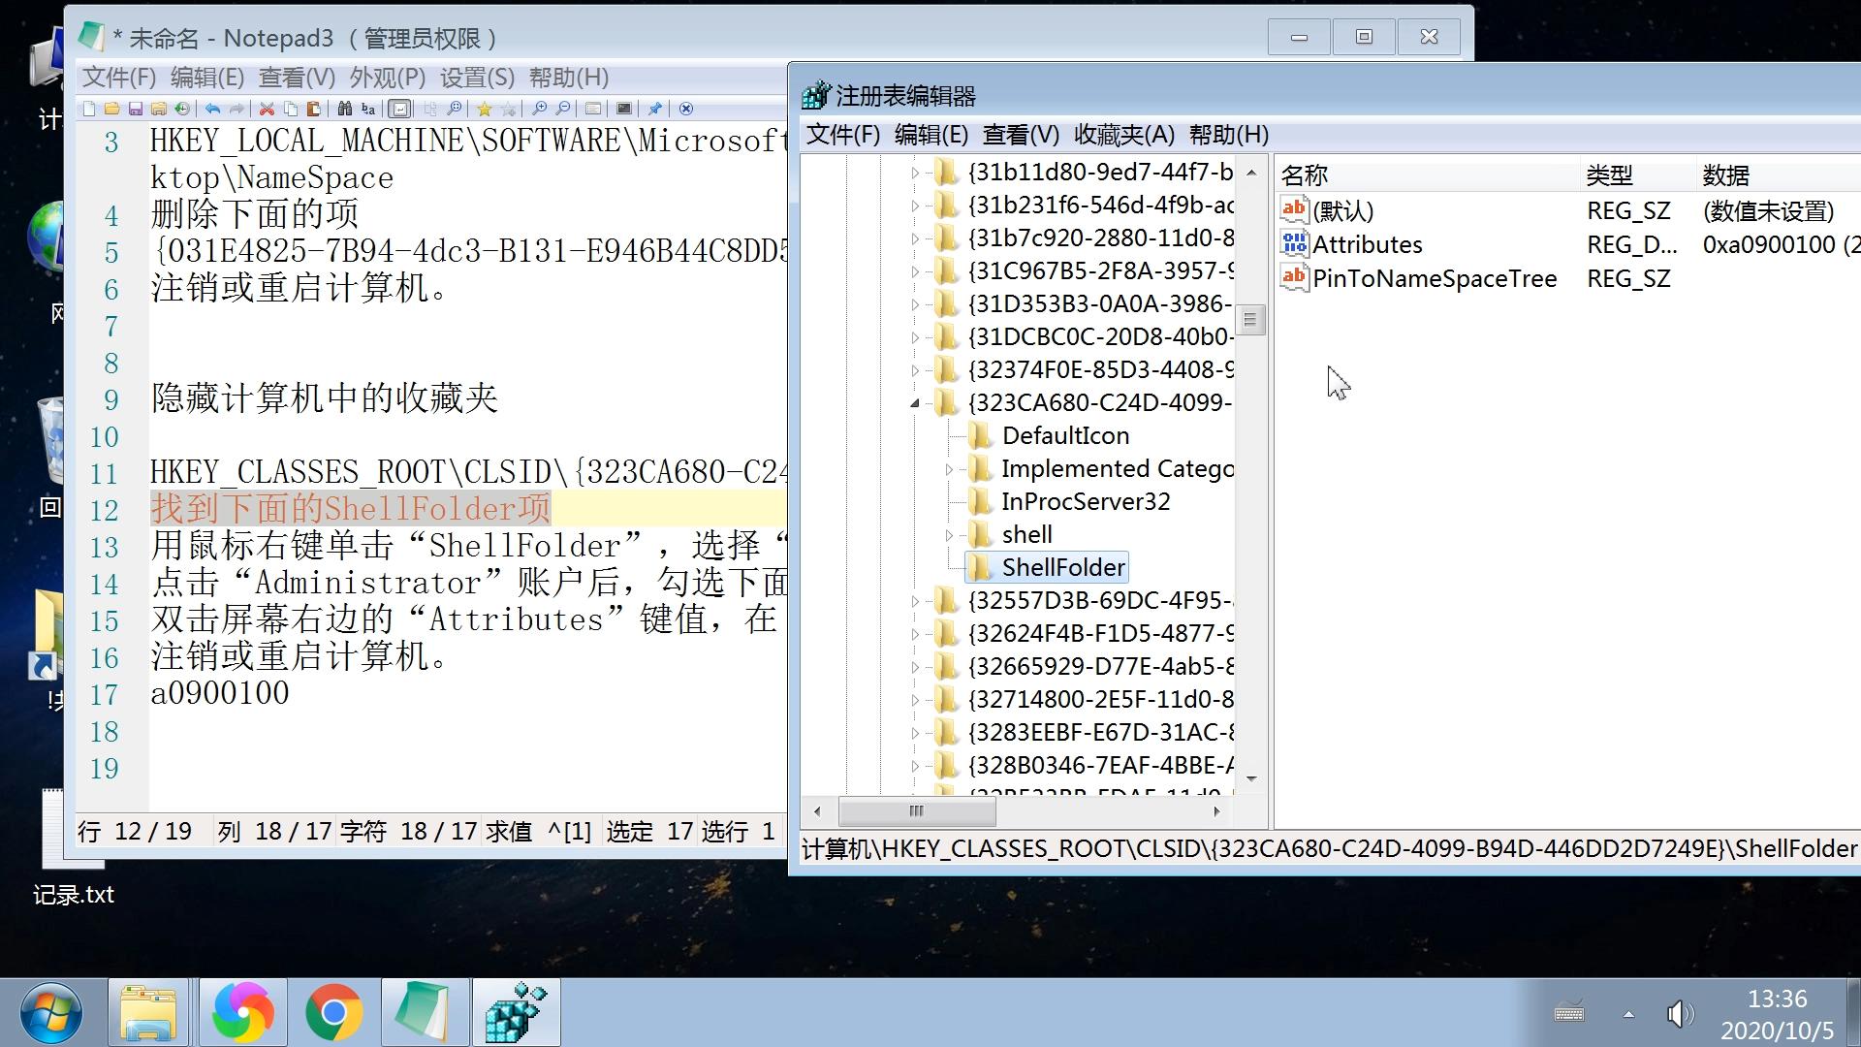
Task: Expand the shell subkey
Action: (x=950, y=534)
